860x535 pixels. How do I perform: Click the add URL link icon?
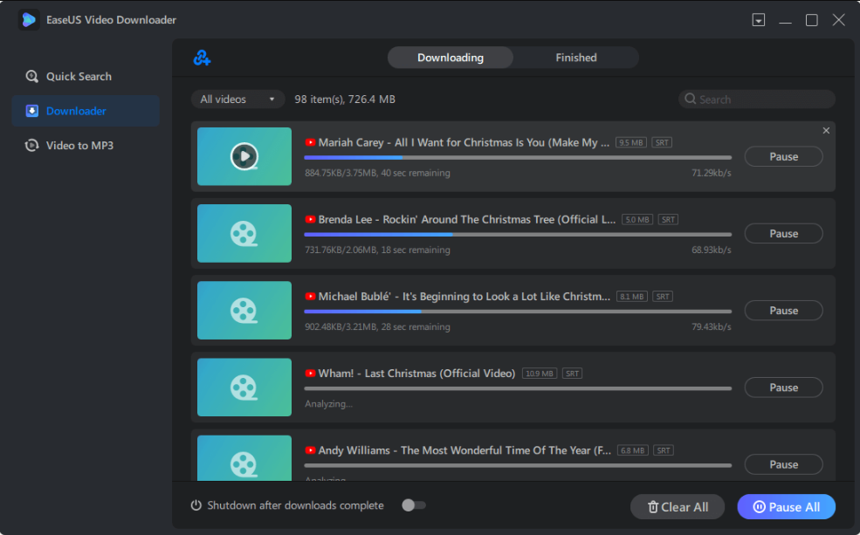pos(203,58)
